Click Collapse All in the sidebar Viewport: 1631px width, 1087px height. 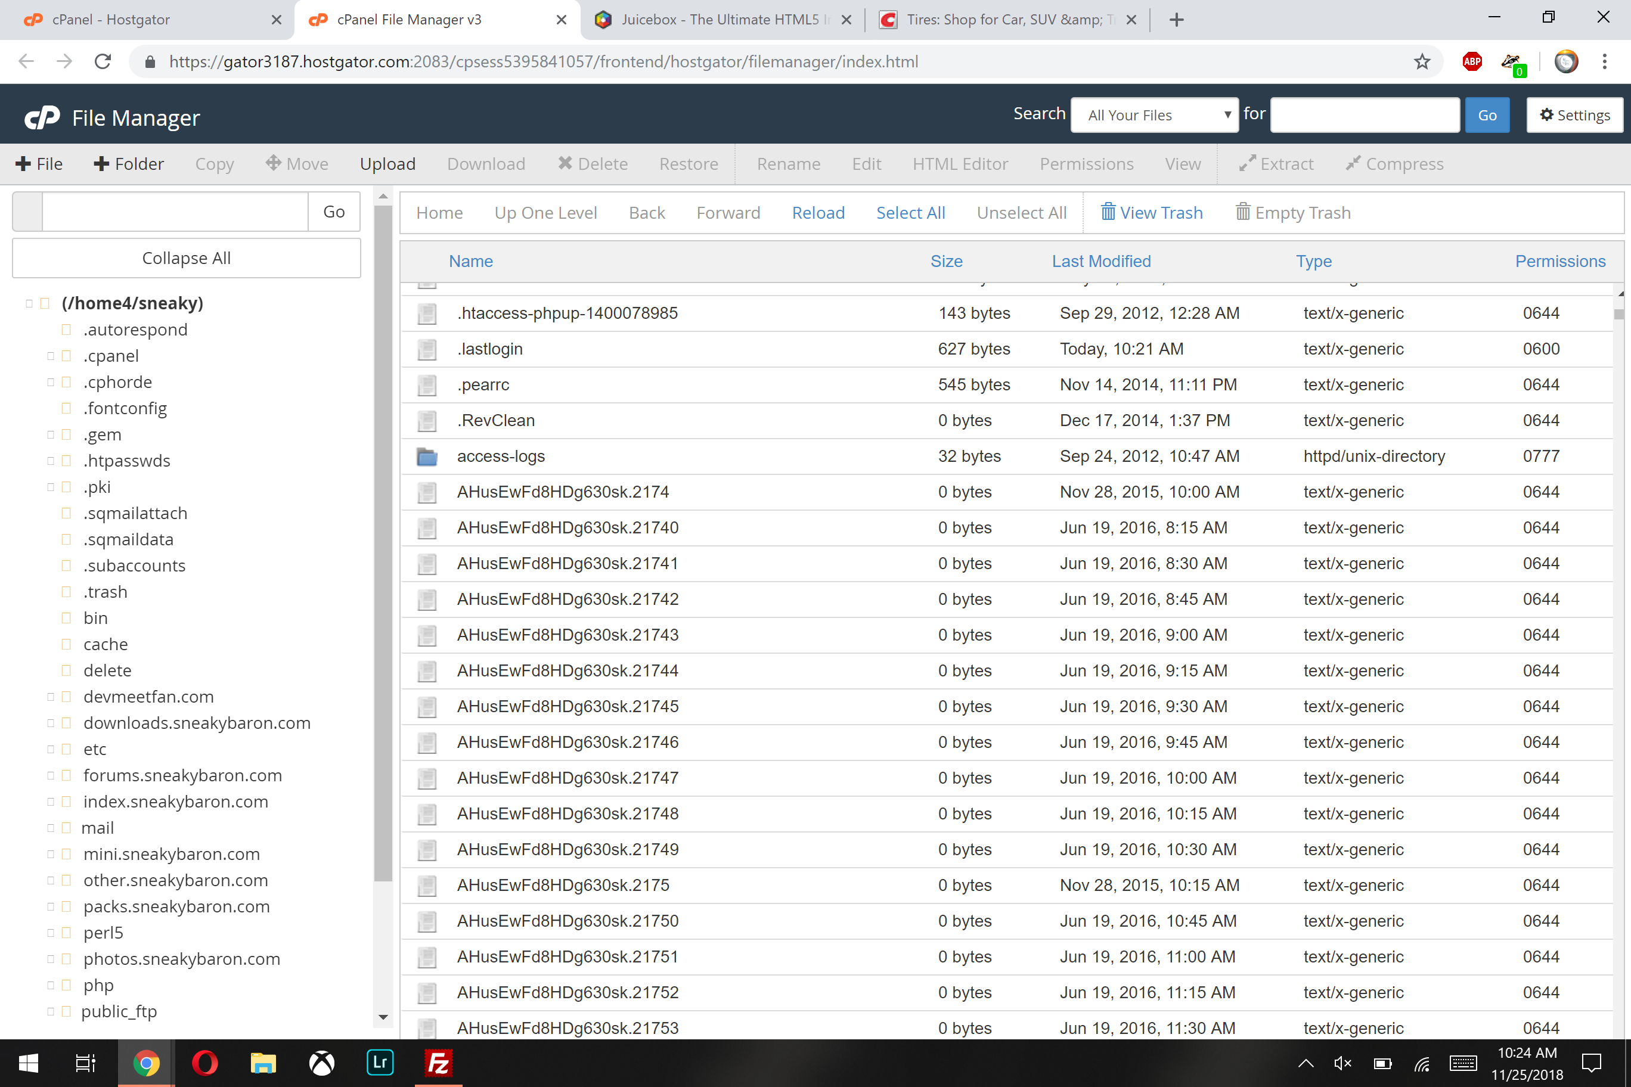pyautogui.click(x=186, y=259)
